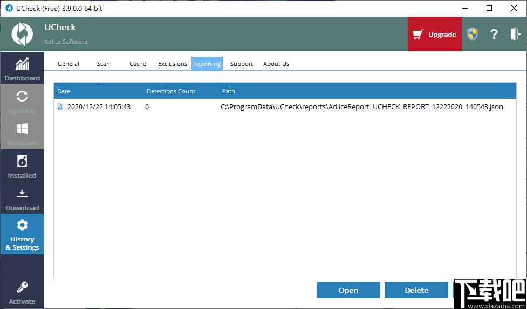Open the Windows sidebar section
Image resolution: width=527 pixels, height=309 pixels.
click(22, 133)
